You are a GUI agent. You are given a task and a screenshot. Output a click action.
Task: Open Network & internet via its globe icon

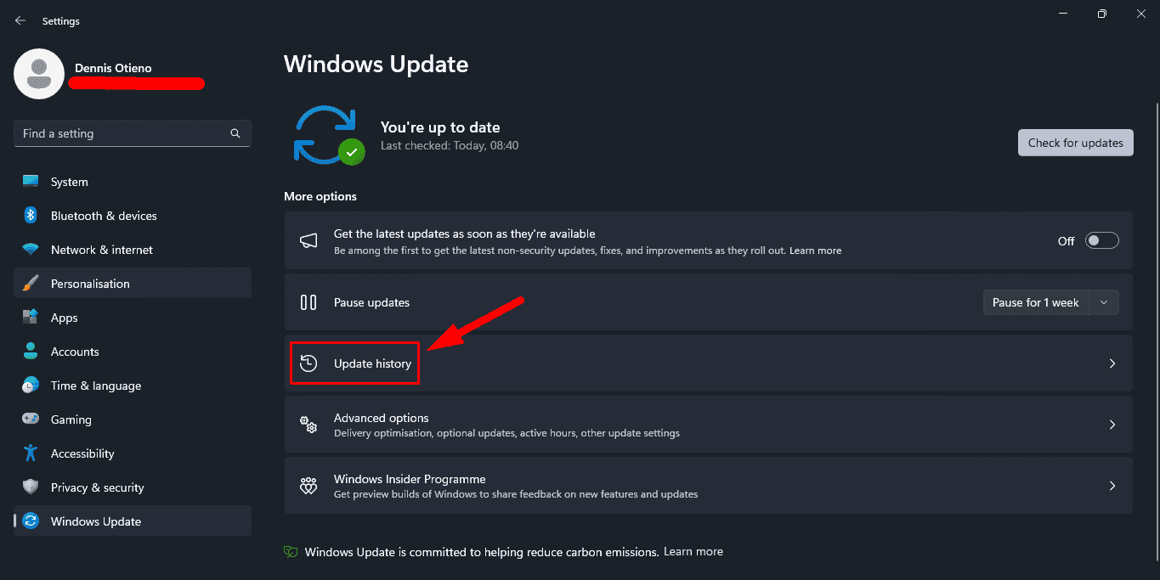click(31, 249)
